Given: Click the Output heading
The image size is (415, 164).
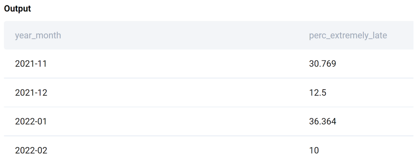Looking at the screenshot, I should pos(18,9).
